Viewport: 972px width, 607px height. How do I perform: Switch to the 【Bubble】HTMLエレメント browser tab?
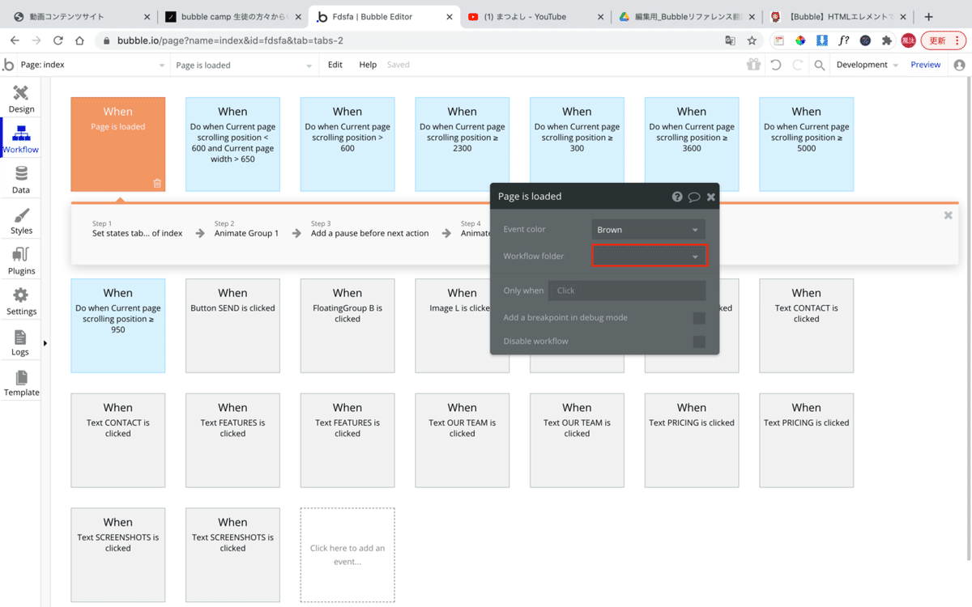[839, 16]
